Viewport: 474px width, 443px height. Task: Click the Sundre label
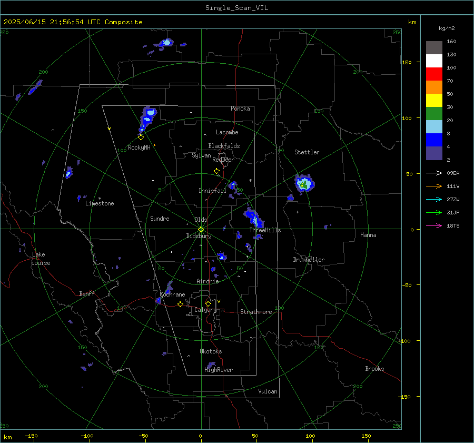click(160, 218)
